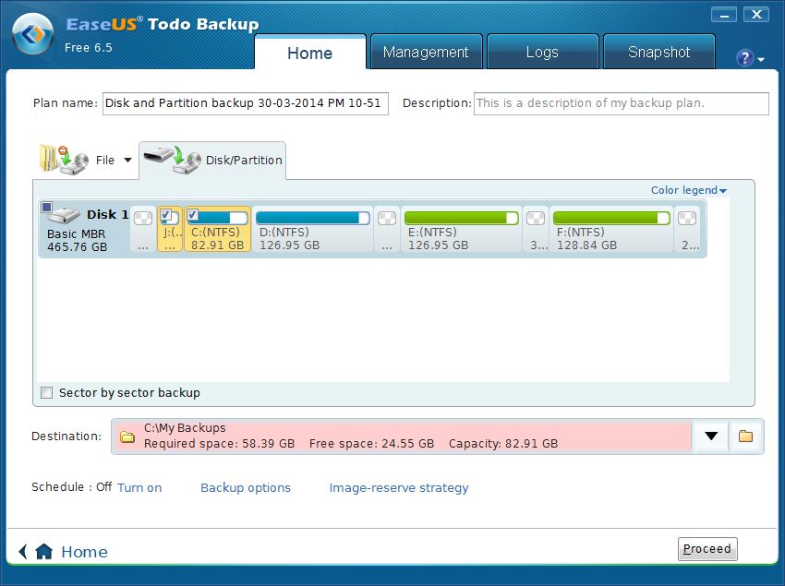The height and width of the screenshot is (586, 785).
Task: Open the destination path dropdown arrow
Action: pos(711,436)
